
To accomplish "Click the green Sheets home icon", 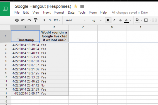I will click(x=5, y=9).
